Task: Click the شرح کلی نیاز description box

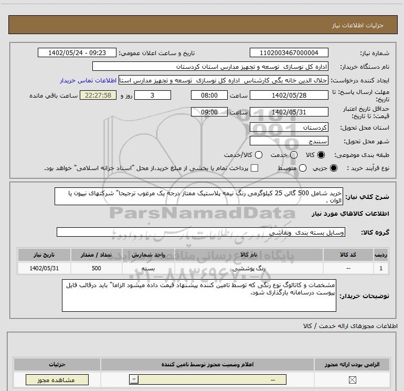Action: (199, 196)
